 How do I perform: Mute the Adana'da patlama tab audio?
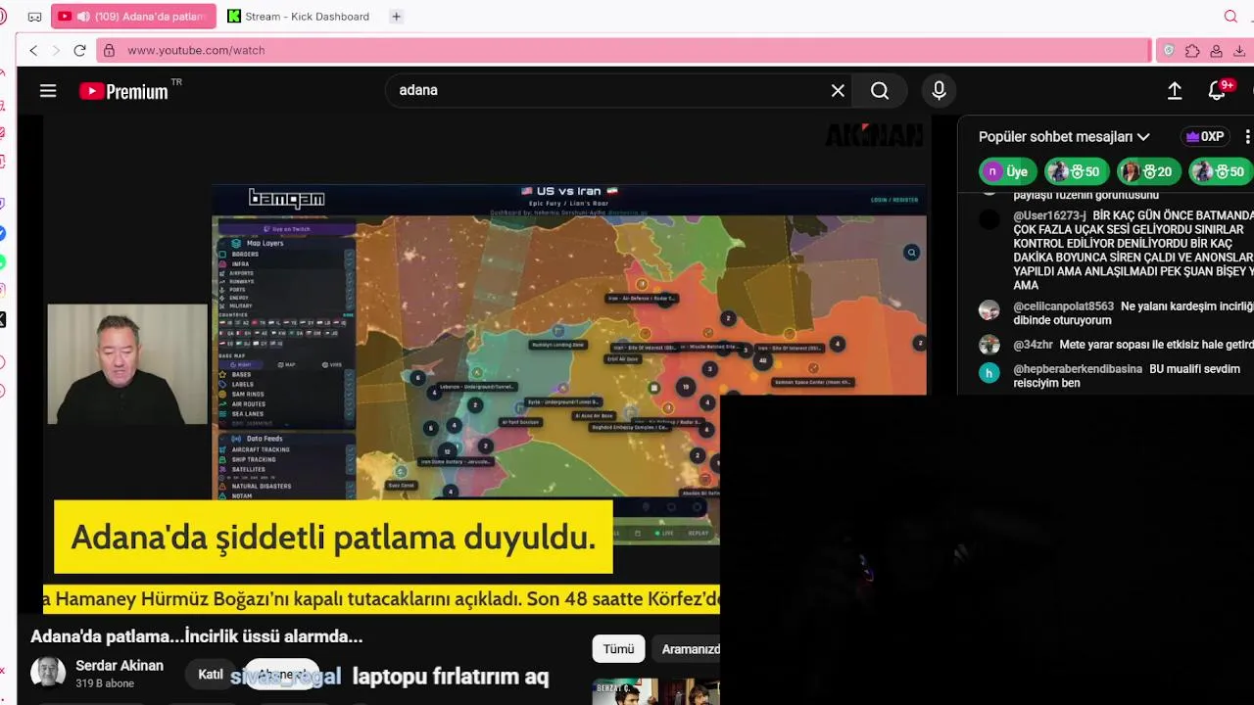coord(83,17)
